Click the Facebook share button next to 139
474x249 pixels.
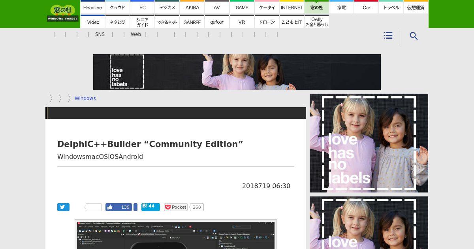135,207
